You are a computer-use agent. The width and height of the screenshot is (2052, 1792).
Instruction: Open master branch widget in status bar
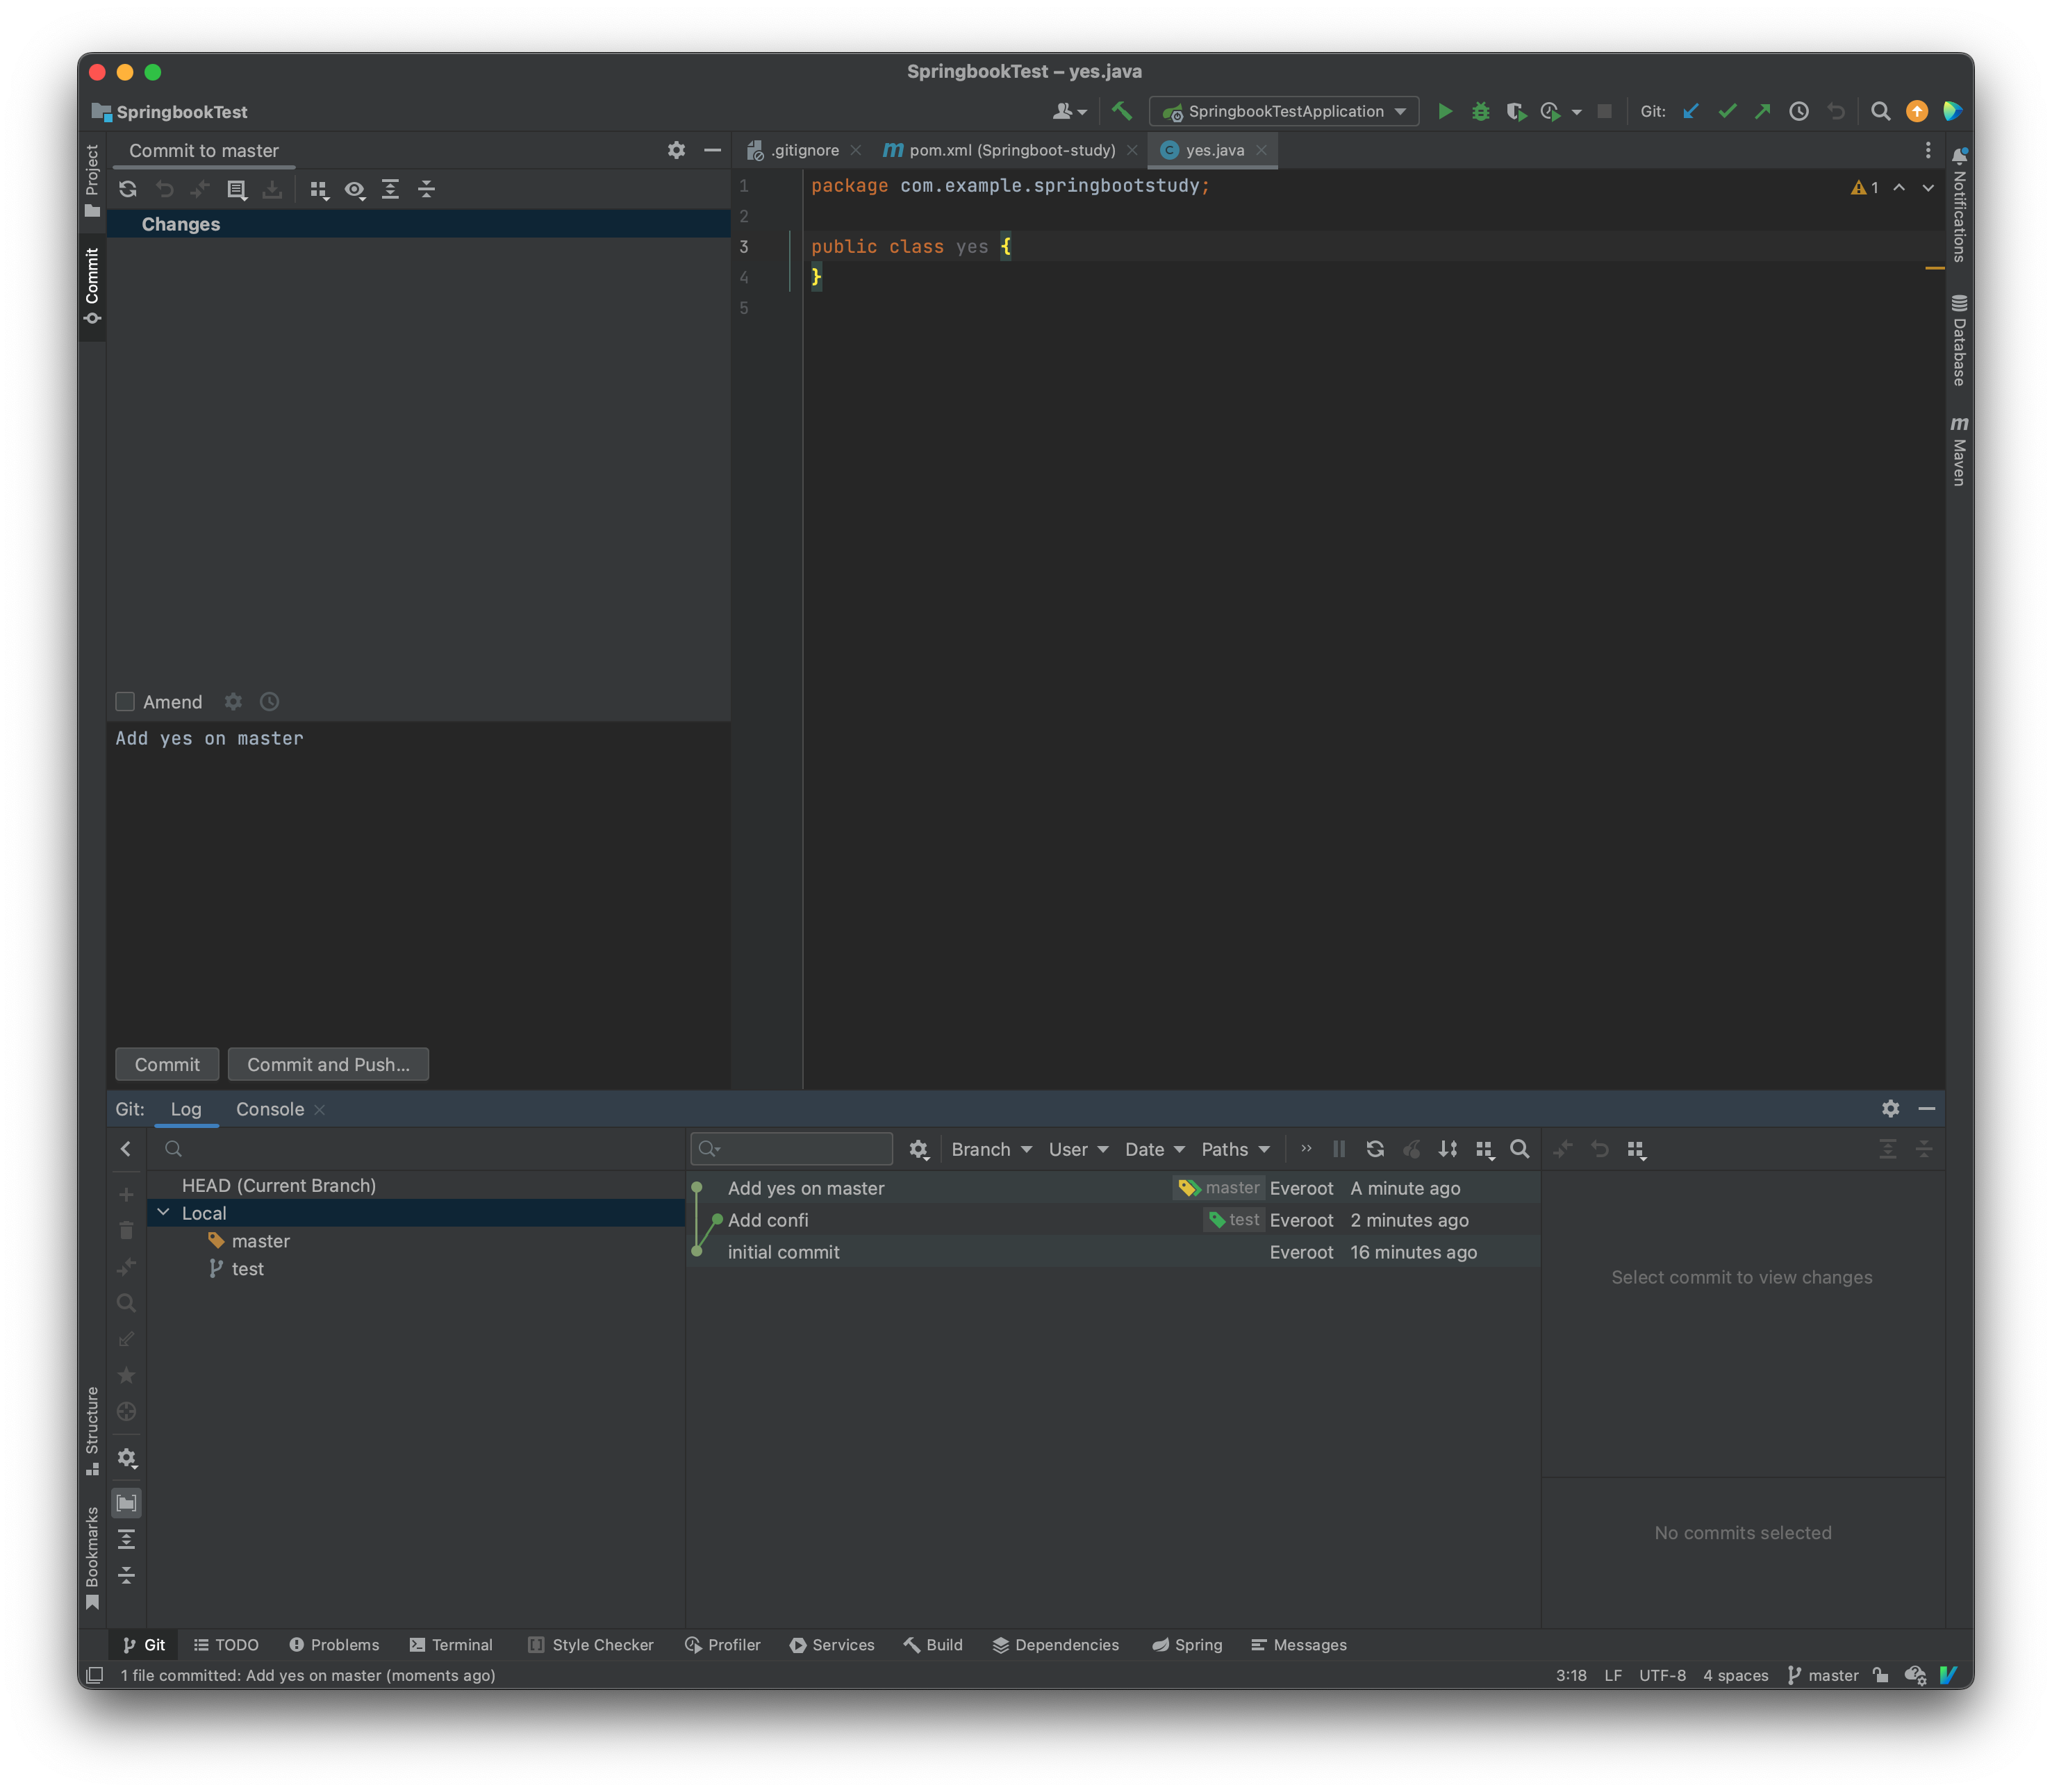(1822, 1675)
